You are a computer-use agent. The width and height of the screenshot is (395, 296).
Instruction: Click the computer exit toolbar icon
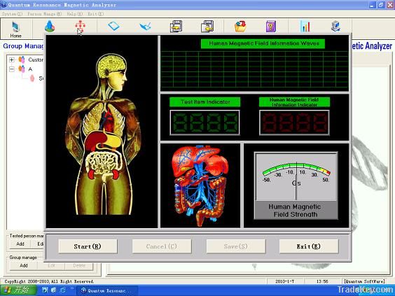tap(335, 26)
